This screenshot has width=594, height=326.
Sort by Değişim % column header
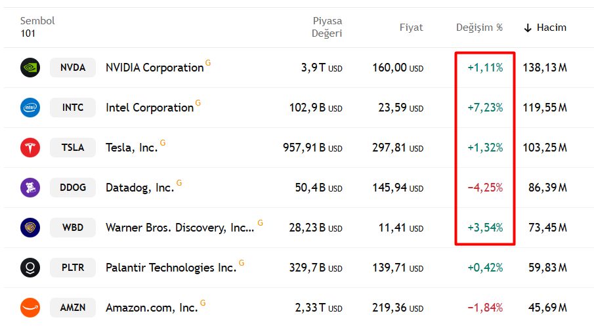[479, 28]
